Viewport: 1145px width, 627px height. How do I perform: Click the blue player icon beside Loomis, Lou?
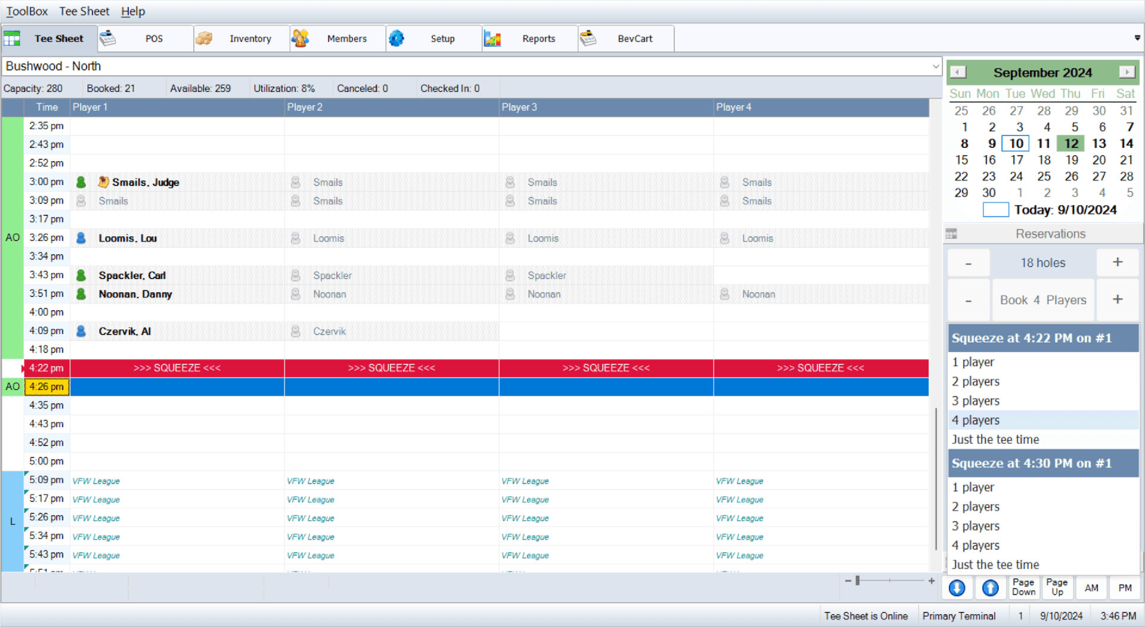click(x=81, y=238)
